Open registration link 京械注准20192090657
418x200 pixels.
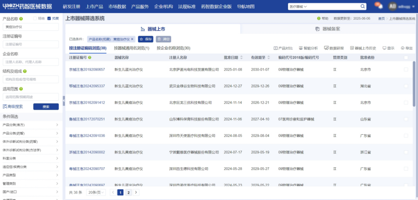(x=87, y=70)
